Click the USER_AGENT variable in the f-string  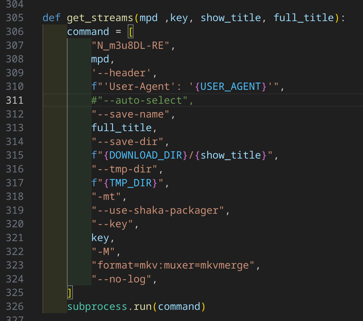point(230,87)
